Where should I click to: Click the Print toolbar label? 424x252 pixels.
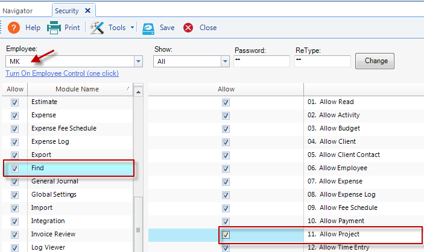click(72, 28)
